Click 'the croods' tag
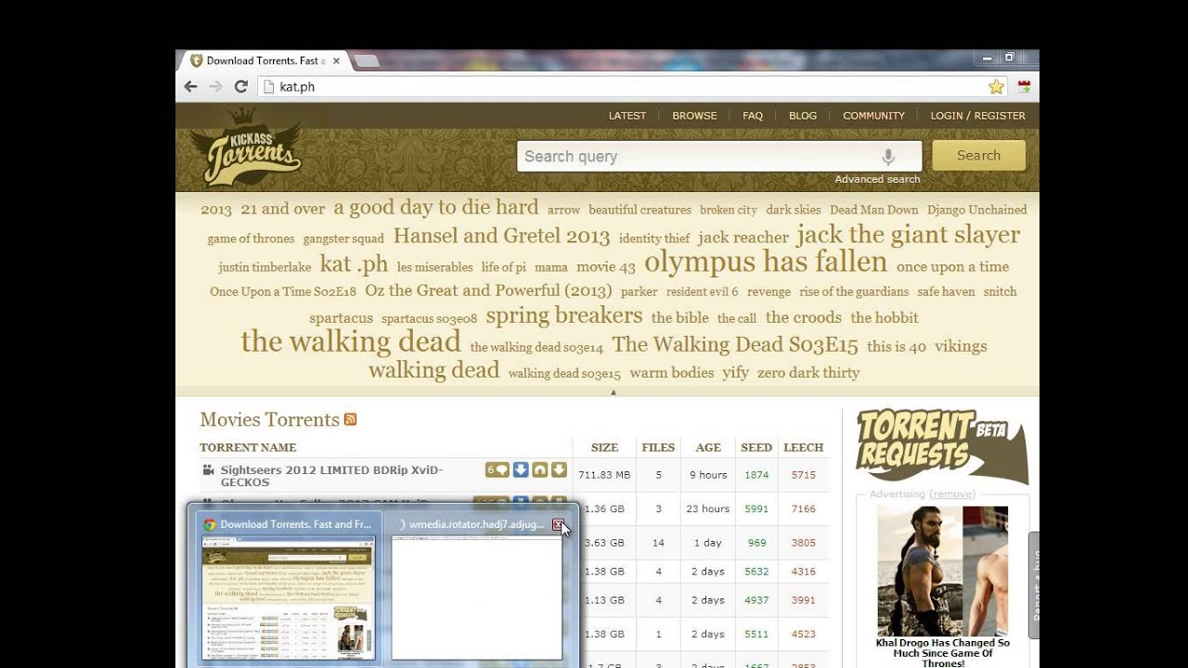1188x668 pixels. click(804, 317)
